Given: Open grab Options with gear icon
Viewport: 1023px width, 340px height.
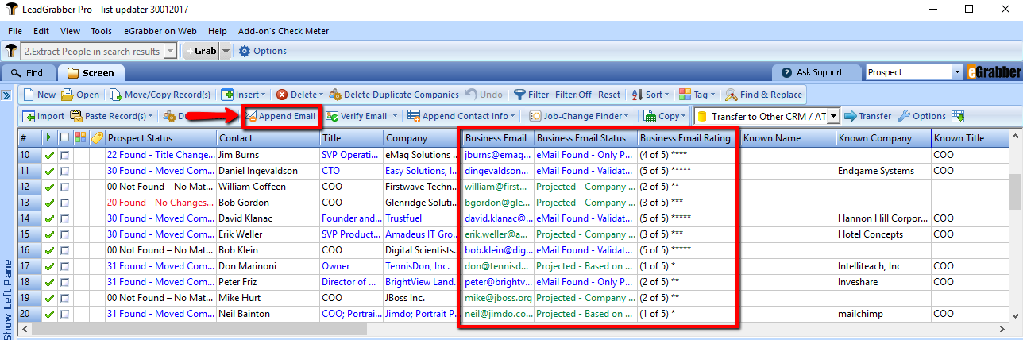Looking at the screenshot, I should [263, 51].
